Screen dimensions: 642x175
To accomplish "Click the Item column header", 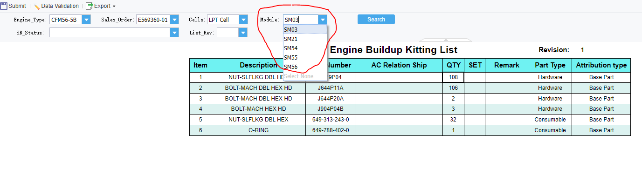I will pyautogui.click(x=200, y=66).
